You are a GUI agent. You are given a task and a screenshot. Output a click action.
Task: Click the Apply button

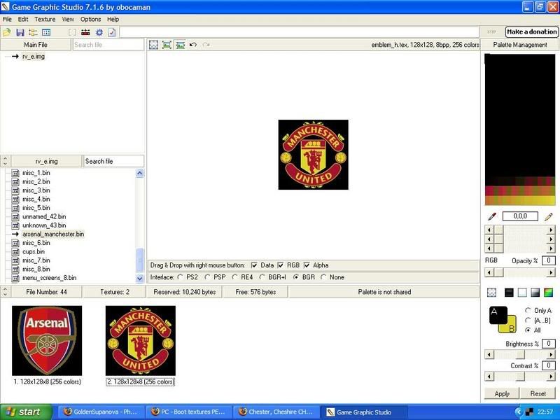pyautogui.click(x=502, y=393)
